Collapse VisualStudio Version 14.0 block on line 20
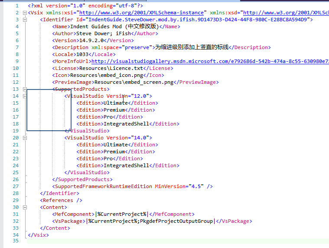The height and width of the screenshot is (248, 329). (x=25, y=138)
